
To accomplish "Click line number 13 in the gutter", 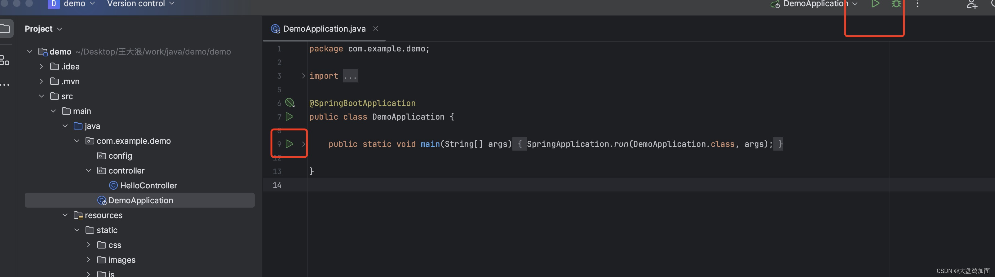I will tap(277, 171).
